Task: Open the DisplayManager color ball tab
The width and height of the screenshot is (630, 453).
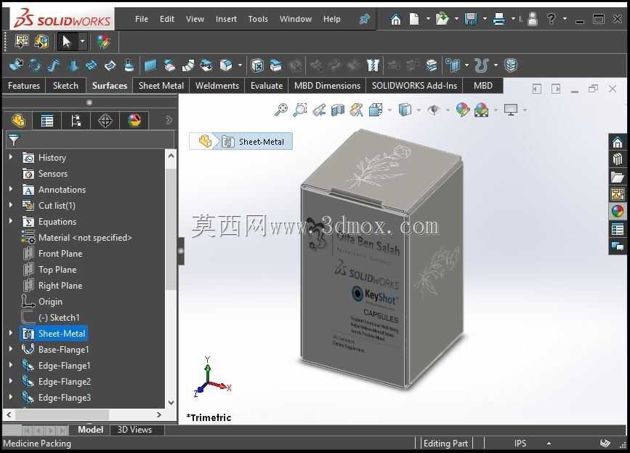Action: coord(134,120)
